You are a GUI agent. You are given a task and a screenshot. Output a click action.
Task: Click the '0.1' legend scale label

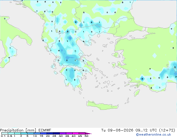click(3, 136)
